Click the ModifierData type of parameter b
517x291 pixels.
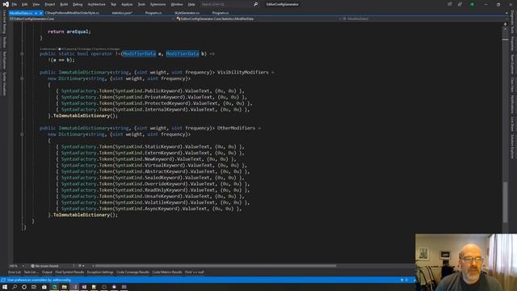click(x=183, y=54)
